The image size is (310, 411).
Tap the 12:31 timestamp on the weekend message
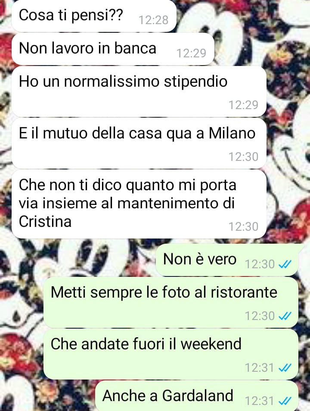pos(259,368)
